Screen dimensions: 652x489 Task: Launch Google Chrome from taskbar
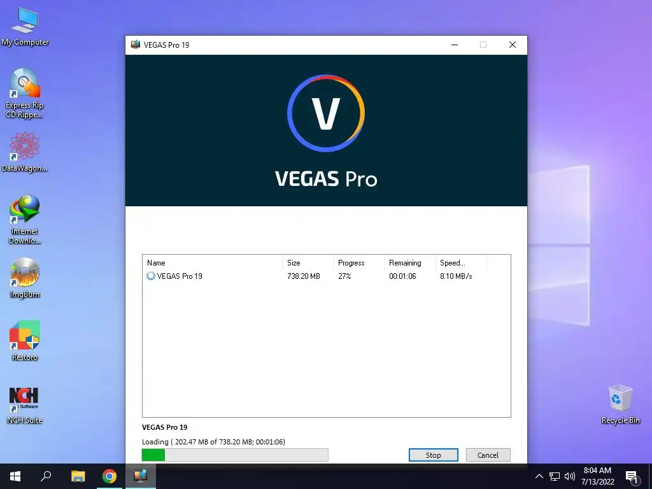coord(110,476)
